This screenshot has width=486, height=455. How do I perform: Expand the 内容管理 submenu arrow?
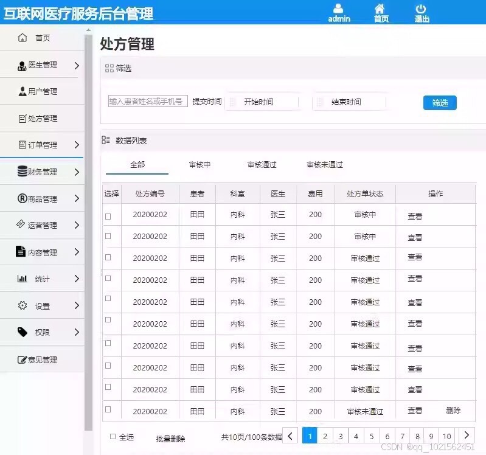[x=77, y=252]
